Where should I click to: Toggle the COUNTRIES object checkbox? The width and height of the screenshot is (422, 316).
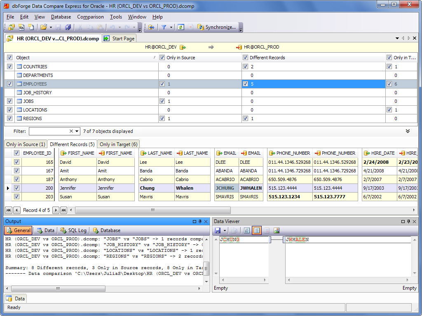[10, 66]
